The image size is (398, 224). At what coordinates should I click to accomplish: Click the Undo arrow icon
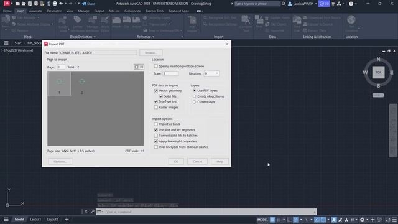[61, 4]
